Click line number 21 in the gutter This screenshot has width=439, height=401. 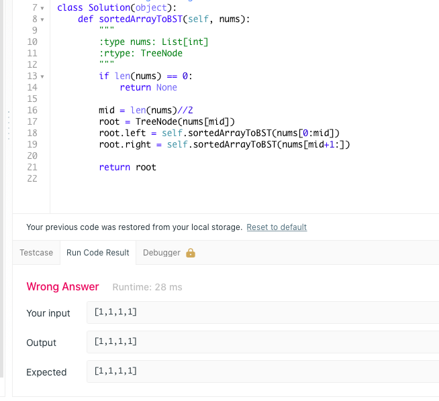(x=32, y=167)
